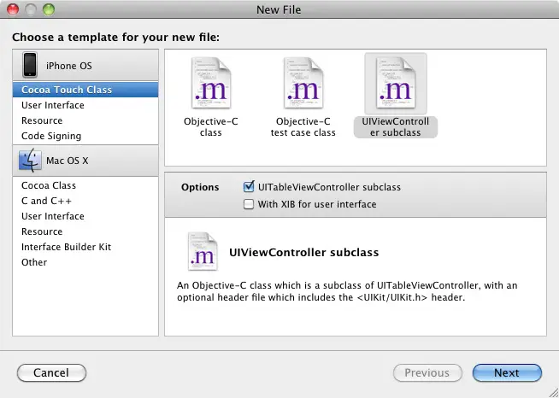Image resolution: width=559 pixels, height=398 pixels.
Task: Click the green zoom window button
Action: pyautogui.click(x=49, y=9)
